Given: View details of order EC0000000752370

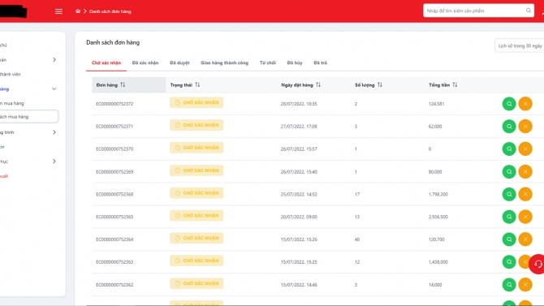Looking at the screenshot, I should [509, 149].
